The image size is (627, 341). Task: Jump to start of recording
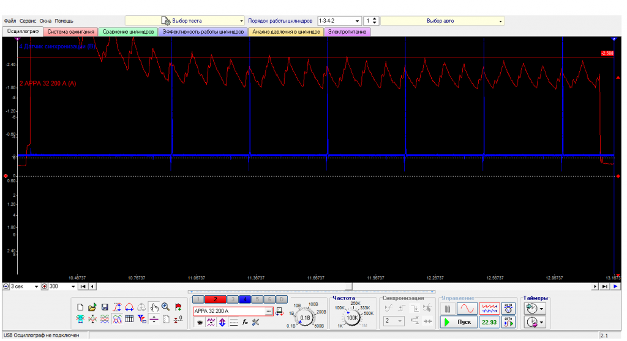pos(83,286)
